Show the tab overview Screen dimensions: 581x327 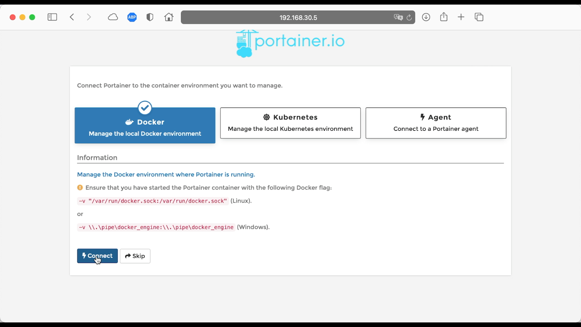(479, 17)
